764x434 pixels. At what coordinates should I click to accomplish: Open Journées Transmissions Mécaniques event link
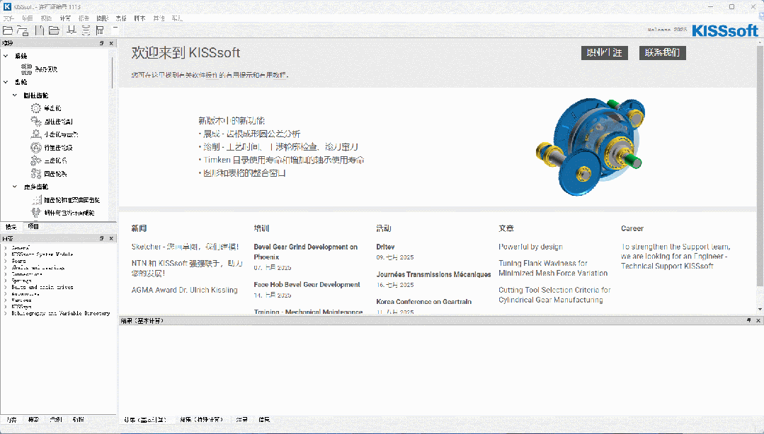(x=433, y=274)
